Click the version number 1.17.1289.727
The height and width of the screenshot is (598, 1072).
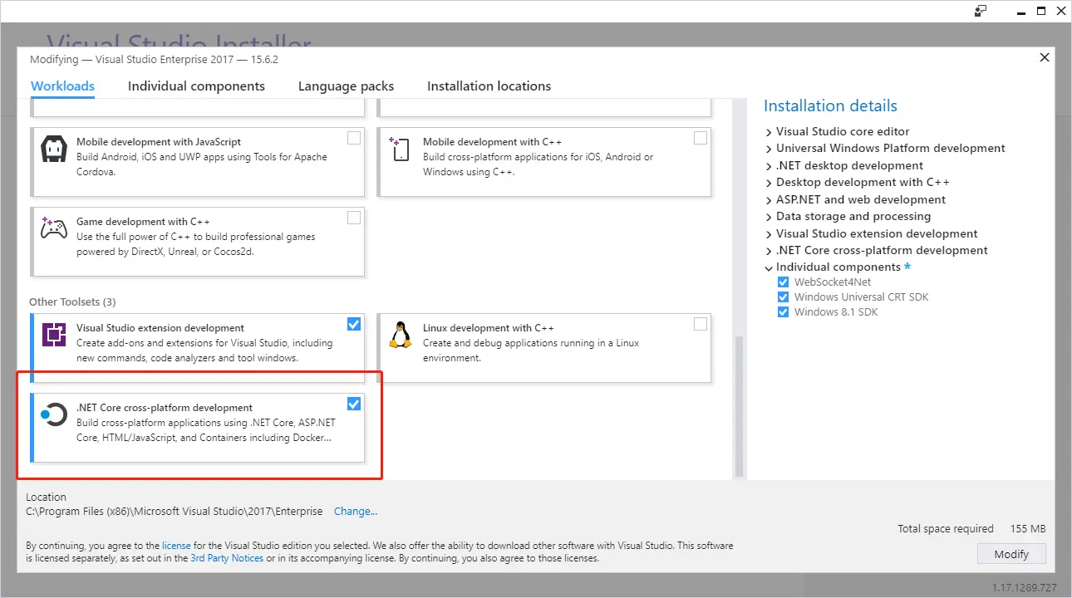click(1025, 587)
